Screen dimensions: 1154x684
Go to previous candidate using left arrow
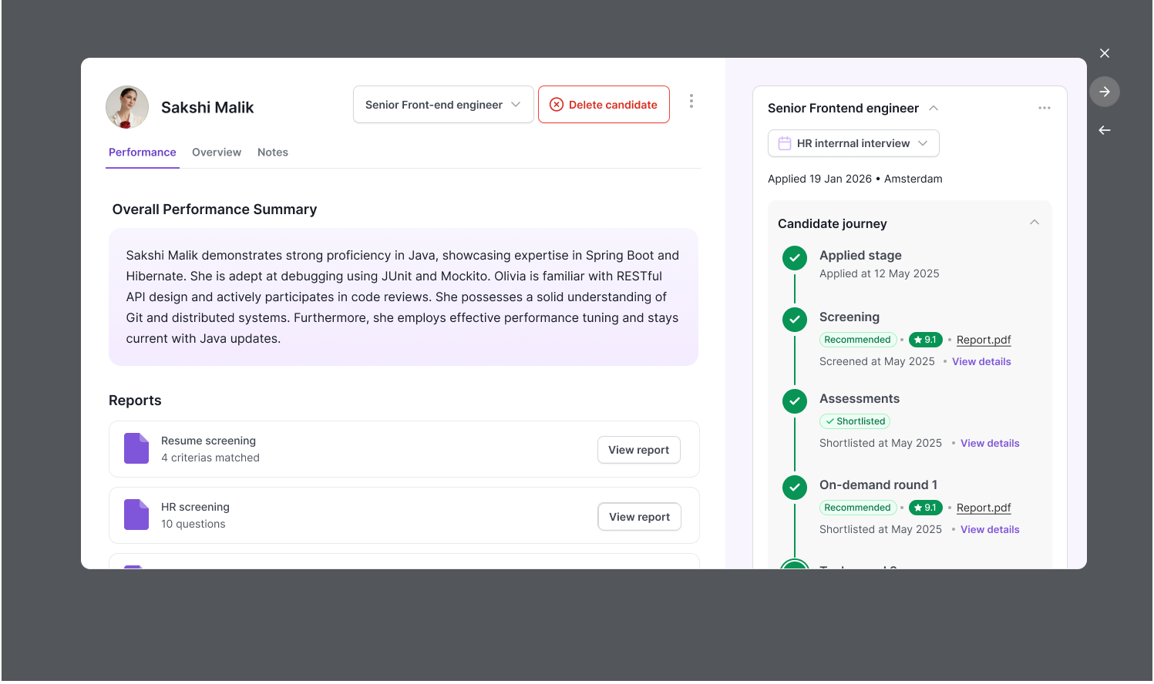tap(1105, 130)
